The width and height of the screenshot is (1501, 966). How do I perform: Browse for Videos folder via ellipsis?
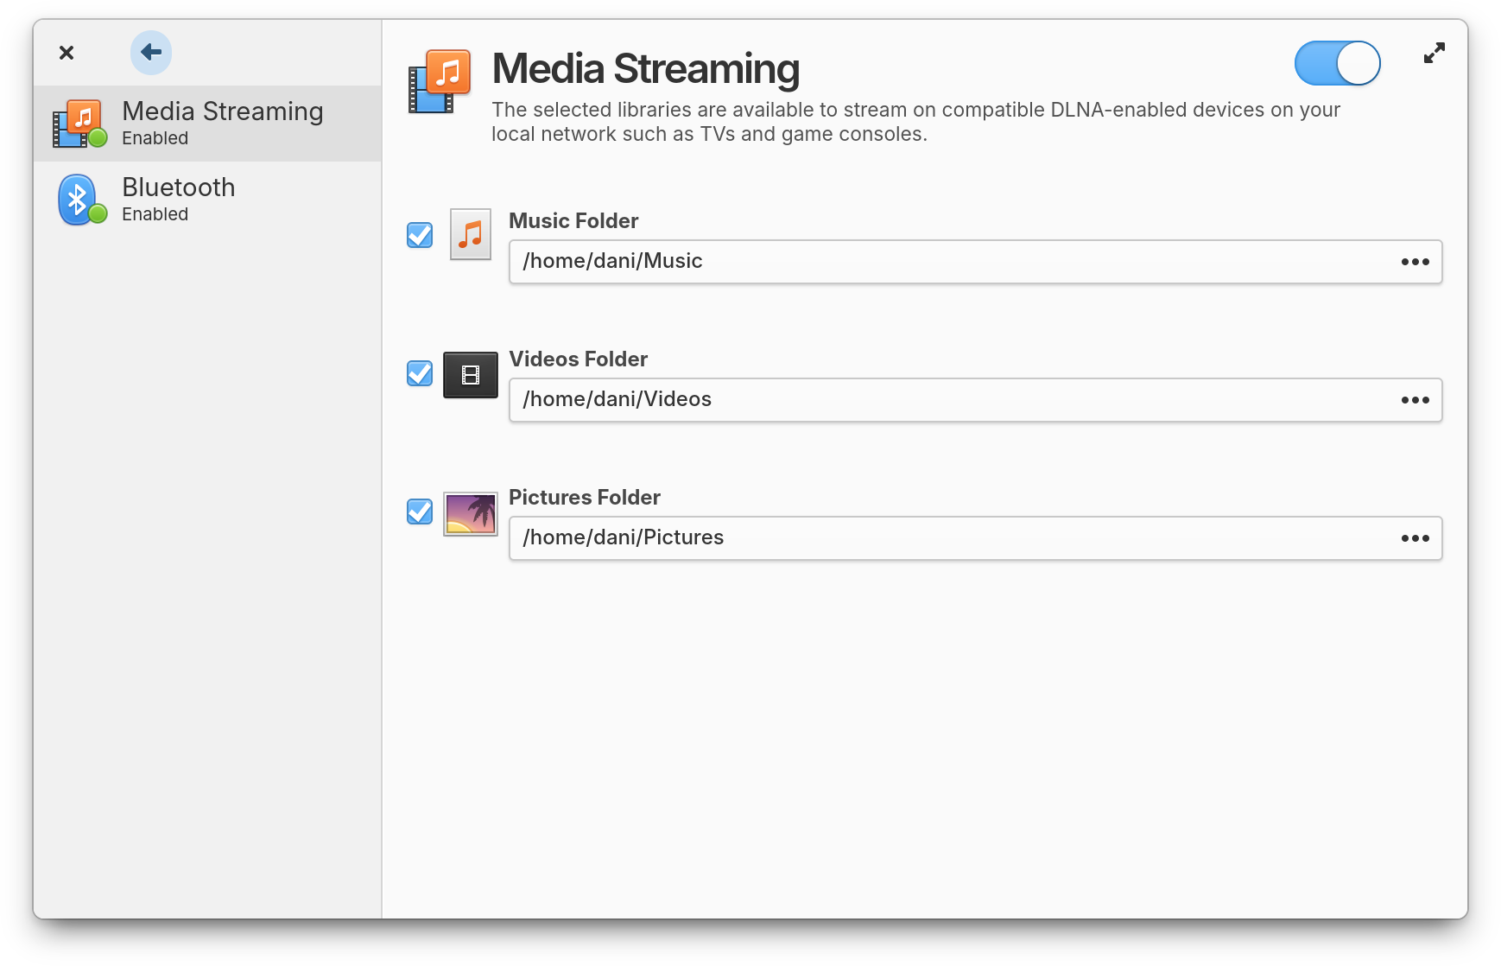point(1415,400)
